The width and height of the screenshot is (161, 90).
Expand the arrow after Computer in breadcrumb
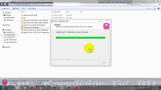(x=21, y=4)
